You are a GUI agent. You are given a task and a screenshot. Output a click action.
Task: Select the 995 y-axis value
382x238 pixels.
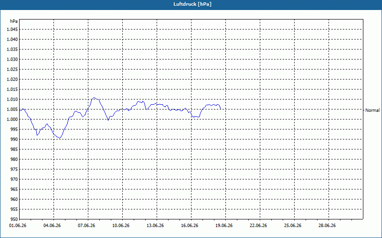pos(14,129)
